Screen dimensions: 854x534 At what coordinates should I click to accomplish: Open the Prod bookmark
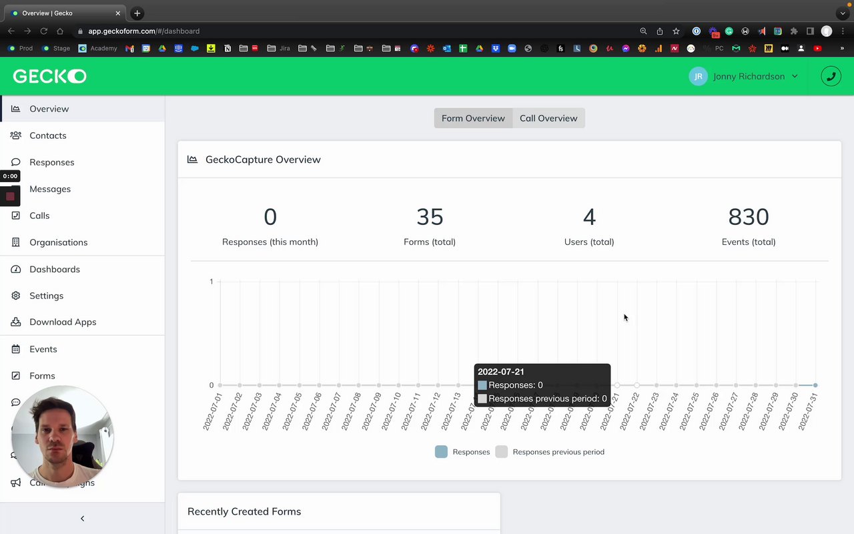point(19,49)
